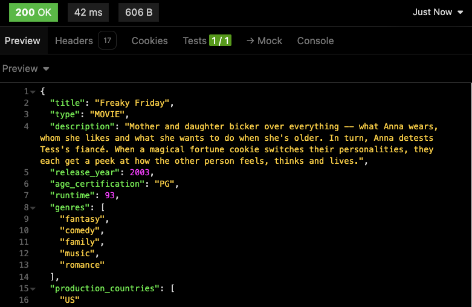Click the arrow icon beside Mock
The image size is (472, 307).
point(250,40)
